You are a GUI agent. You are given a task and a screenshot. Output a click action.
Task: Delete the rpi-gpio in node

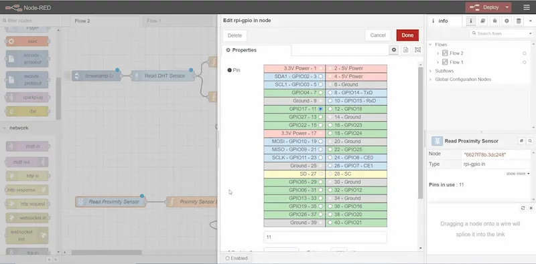(x=234, y=35)
